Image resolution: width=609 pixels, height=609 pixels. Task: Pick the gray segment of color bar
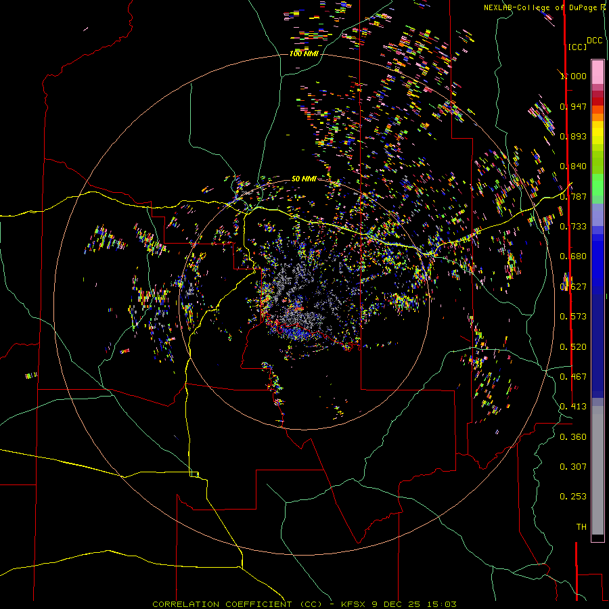[x=597, y=470]
